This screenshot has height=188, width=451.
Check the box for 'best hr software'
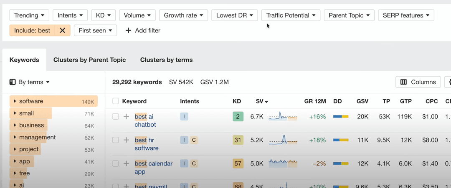pos(116,140)
